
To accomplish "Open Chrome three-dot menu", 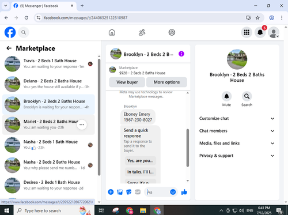I will (282, 18).
